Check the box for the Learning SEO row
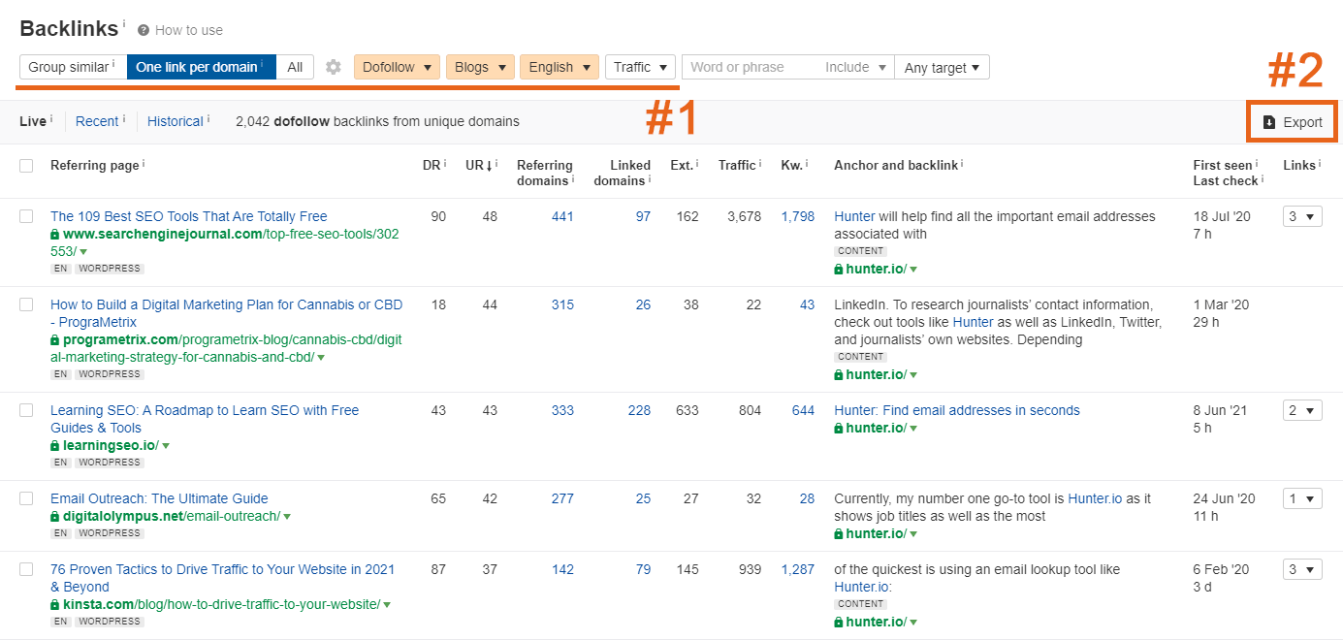Viewport: 1343px width, 640px height. click(26, 410)
